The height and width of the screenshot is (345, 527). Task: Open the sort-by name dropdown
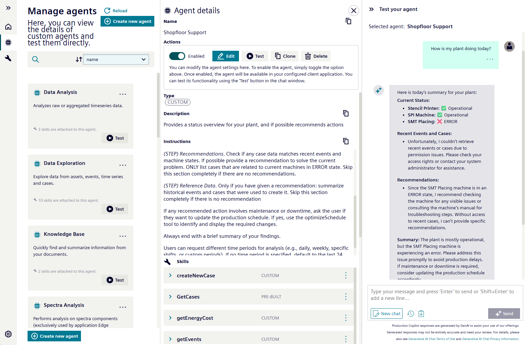tap(116, 59)
